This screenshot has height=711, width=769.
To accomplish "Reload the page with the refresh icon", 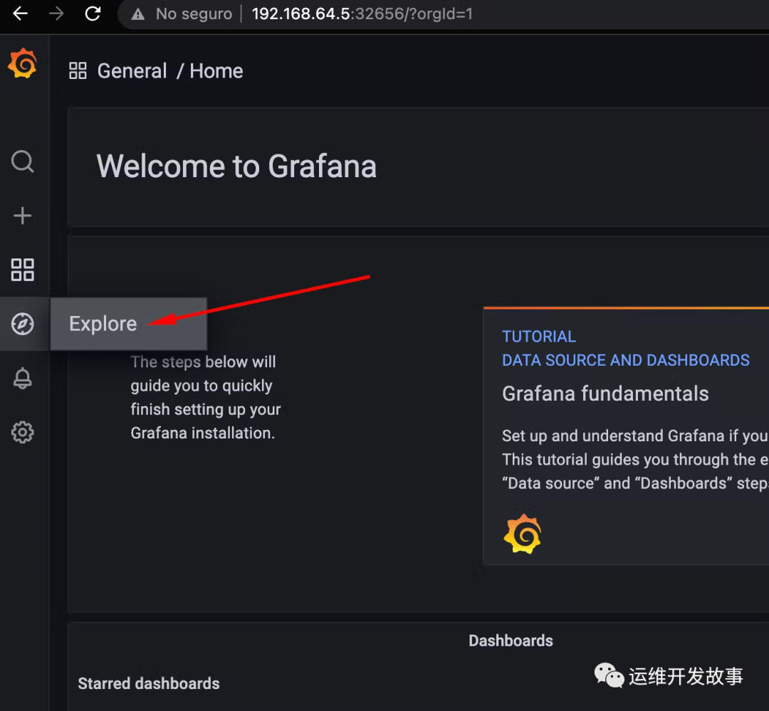I will point(93,14).
